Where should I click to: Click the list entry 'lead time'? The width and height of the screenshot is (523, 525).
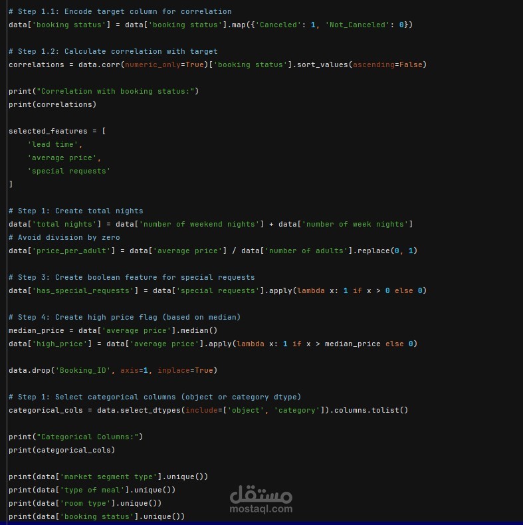(x=55, y=144)
